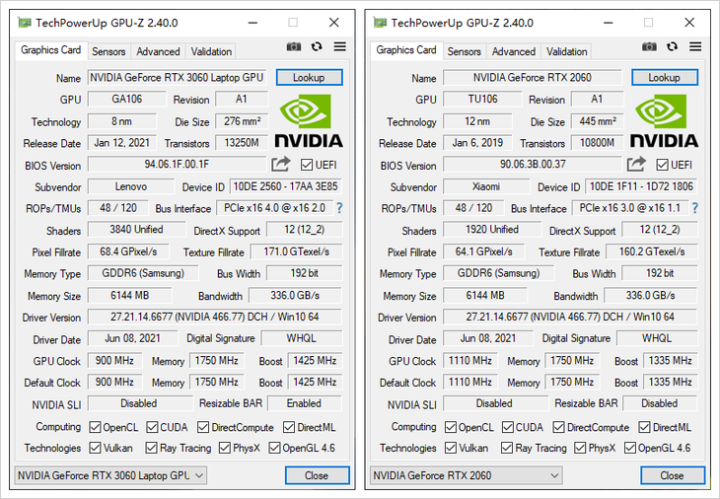Toggle the DirectML checkbox in the RTX 3060 window
The image size is (720, 499).
click(x=289, y=427)
